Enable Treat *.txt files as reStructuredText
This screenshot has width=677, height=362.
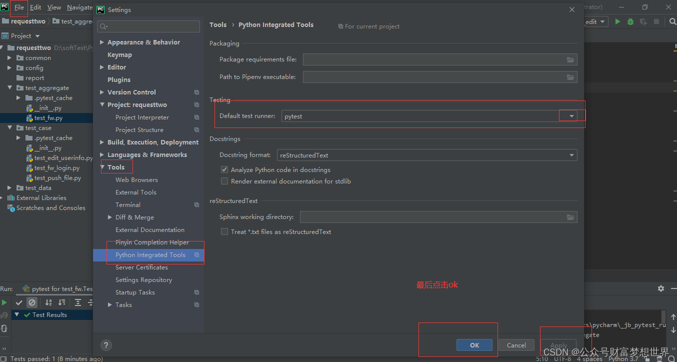(x=224, y=231)
